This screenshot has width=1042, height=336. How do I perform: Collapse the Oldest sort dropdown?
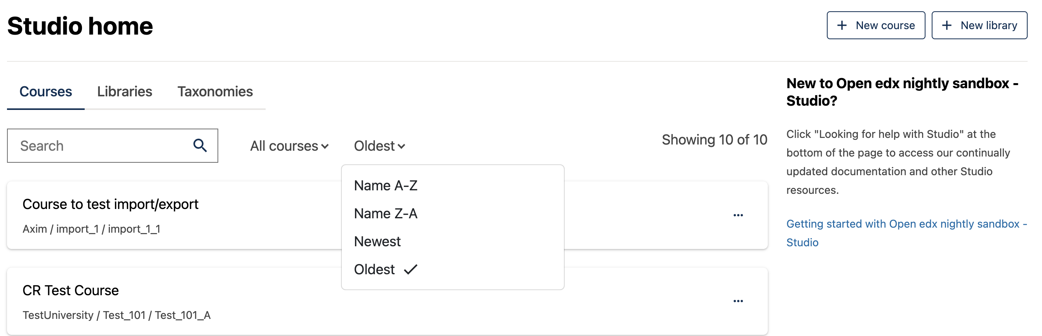(x=379, y=146)
